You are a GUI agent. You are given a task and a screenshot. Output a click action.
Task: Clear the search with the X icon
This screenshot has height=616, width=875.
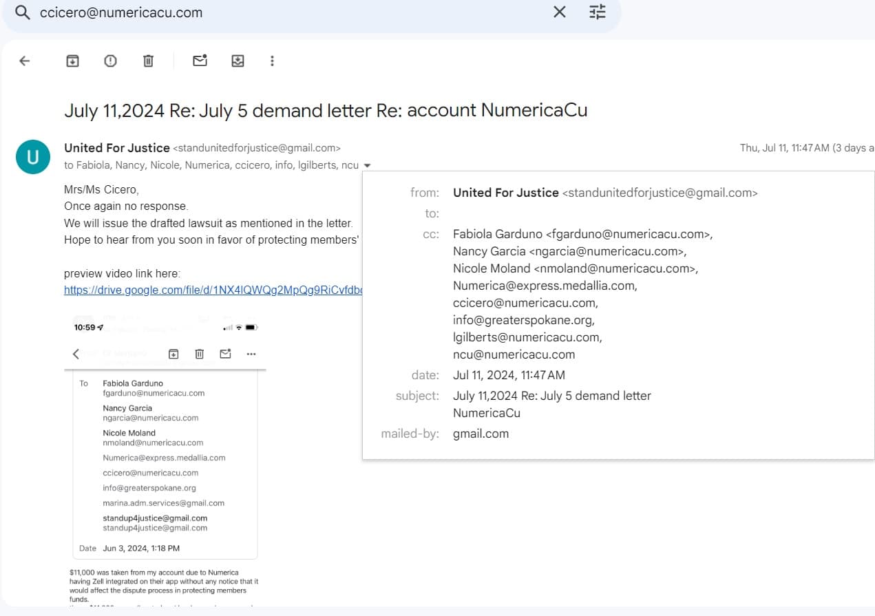[x=560, y=12]
